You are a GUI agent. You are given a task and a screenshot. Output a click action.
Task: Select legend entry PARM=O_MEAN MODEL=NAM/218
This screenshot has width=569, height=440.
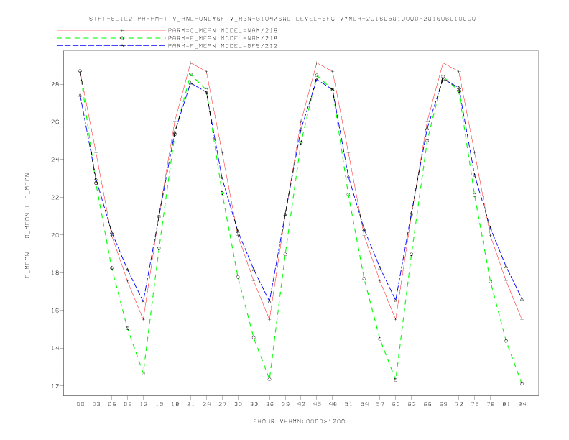(x=223, y=30)
